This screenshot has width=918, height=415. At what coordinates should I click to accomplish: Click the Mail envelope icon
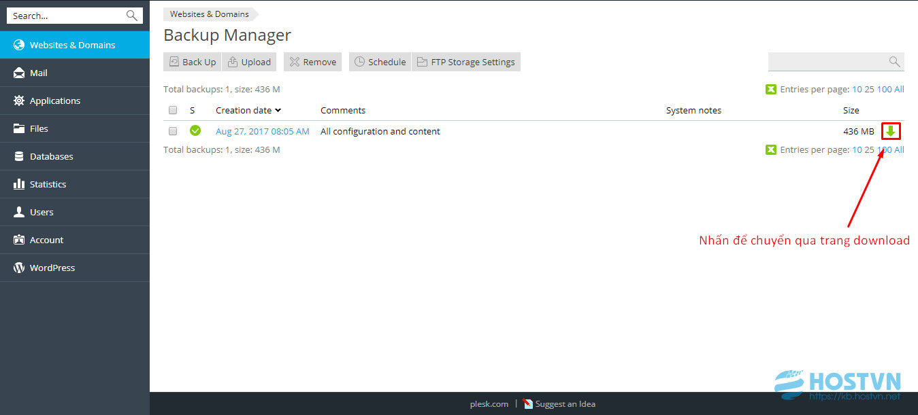tap(19, 73)
